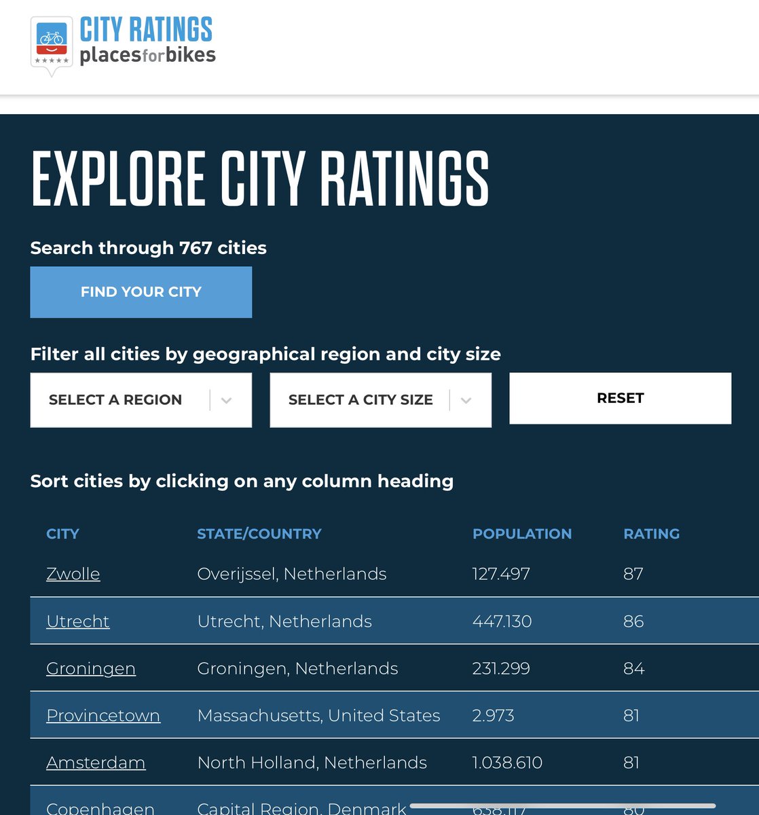Click the Groningen, Netherlands state cell
This screenshot has height=815, width=759.
point(297,669)
